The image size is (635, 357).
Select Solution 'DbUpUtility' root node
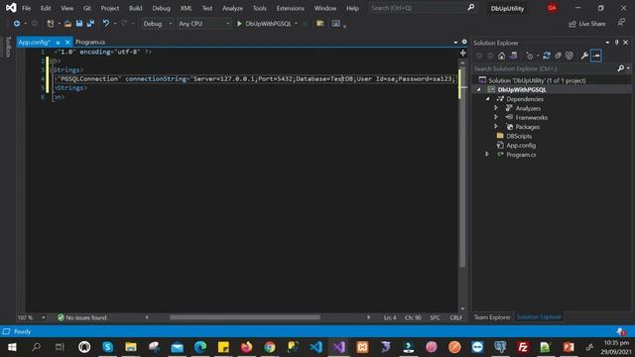[x=537, y=80]
